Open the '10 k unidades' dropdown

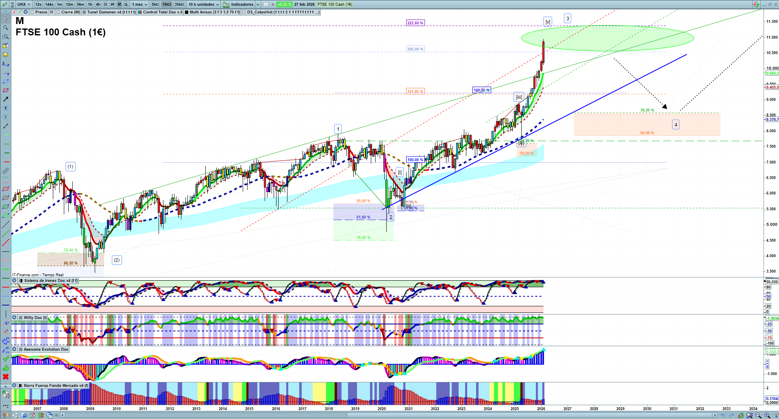[x=203, y=4]
